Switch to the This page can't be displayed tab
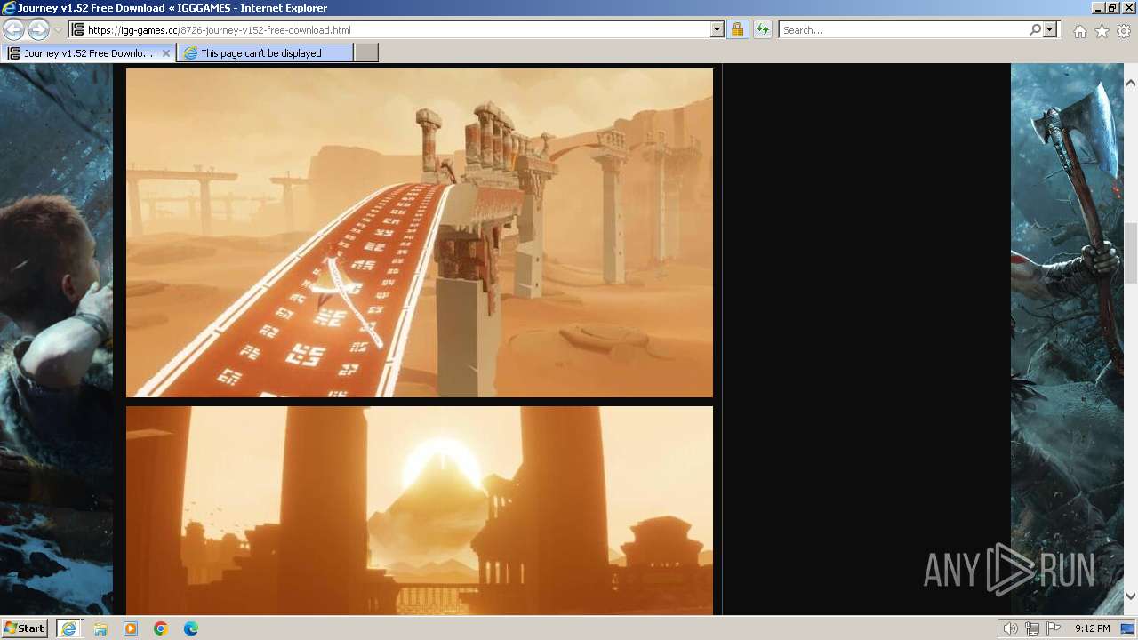 (265, 53)
